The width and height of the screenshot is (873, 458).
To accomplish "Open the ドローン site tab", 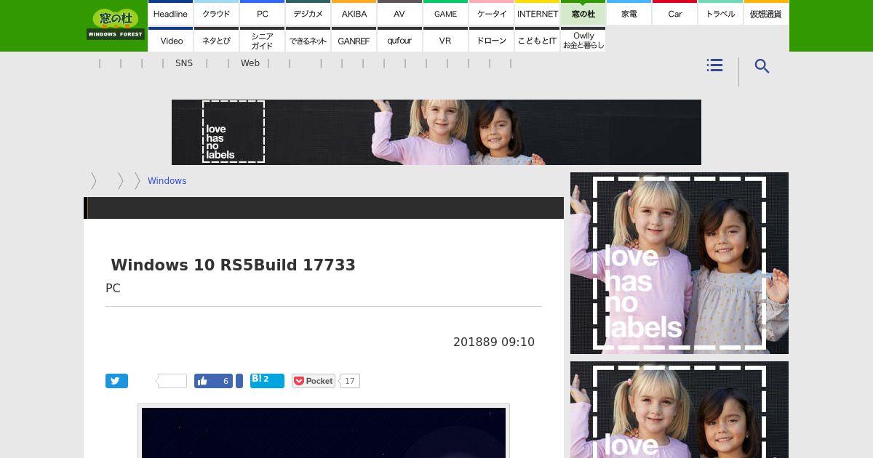I will pyautogui.click(x=491, y=40).
